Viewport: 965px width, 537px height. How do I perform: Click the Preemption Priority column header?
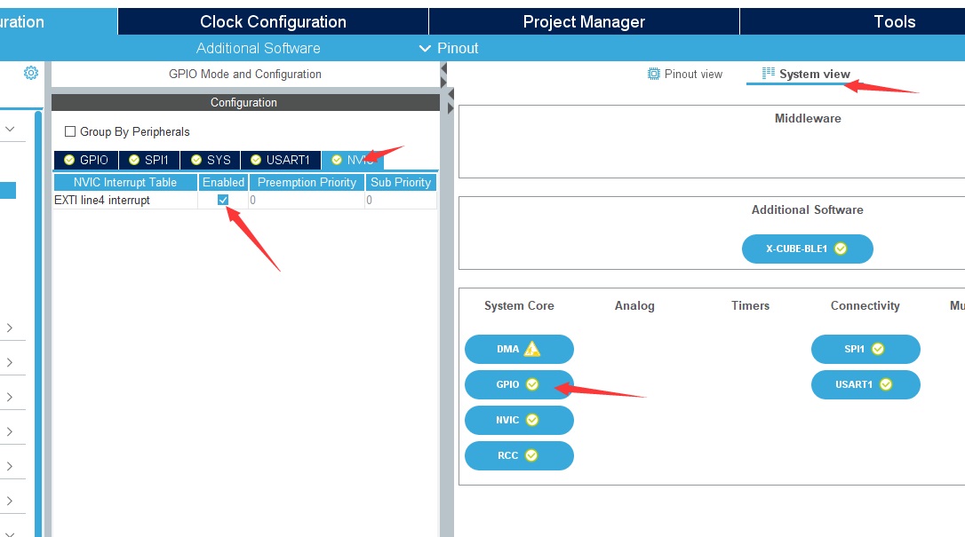click(307, 183)
